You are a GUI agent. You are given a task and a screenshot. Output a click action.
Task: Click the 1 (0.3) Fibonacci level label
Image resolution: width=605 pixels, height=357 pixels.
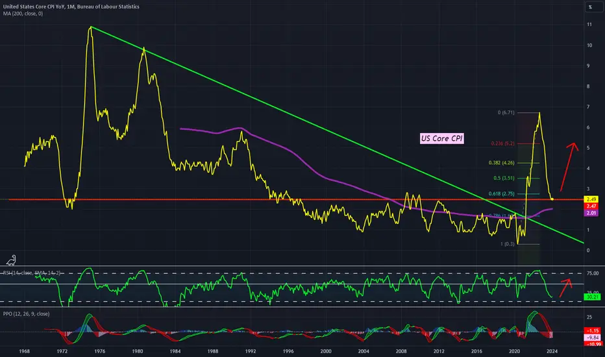click(508, 244)
